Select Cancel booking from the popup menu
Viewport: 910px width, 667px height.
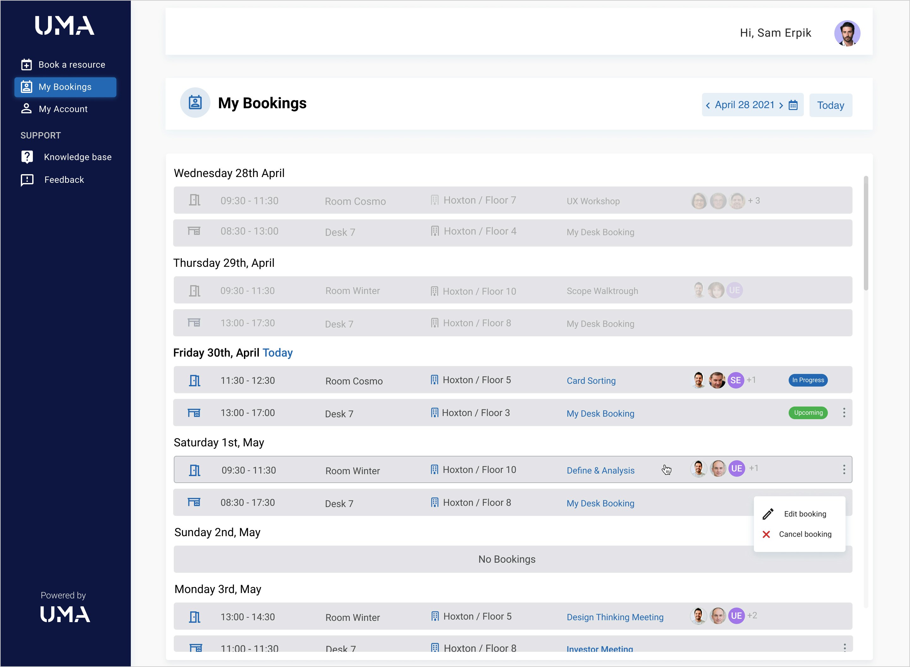pyautogui.click(x=805, y=534)
